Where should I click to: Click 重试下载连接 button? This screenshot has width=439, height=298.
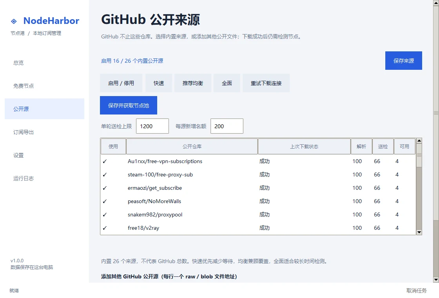pyautogui.click(x=266, y=83)
